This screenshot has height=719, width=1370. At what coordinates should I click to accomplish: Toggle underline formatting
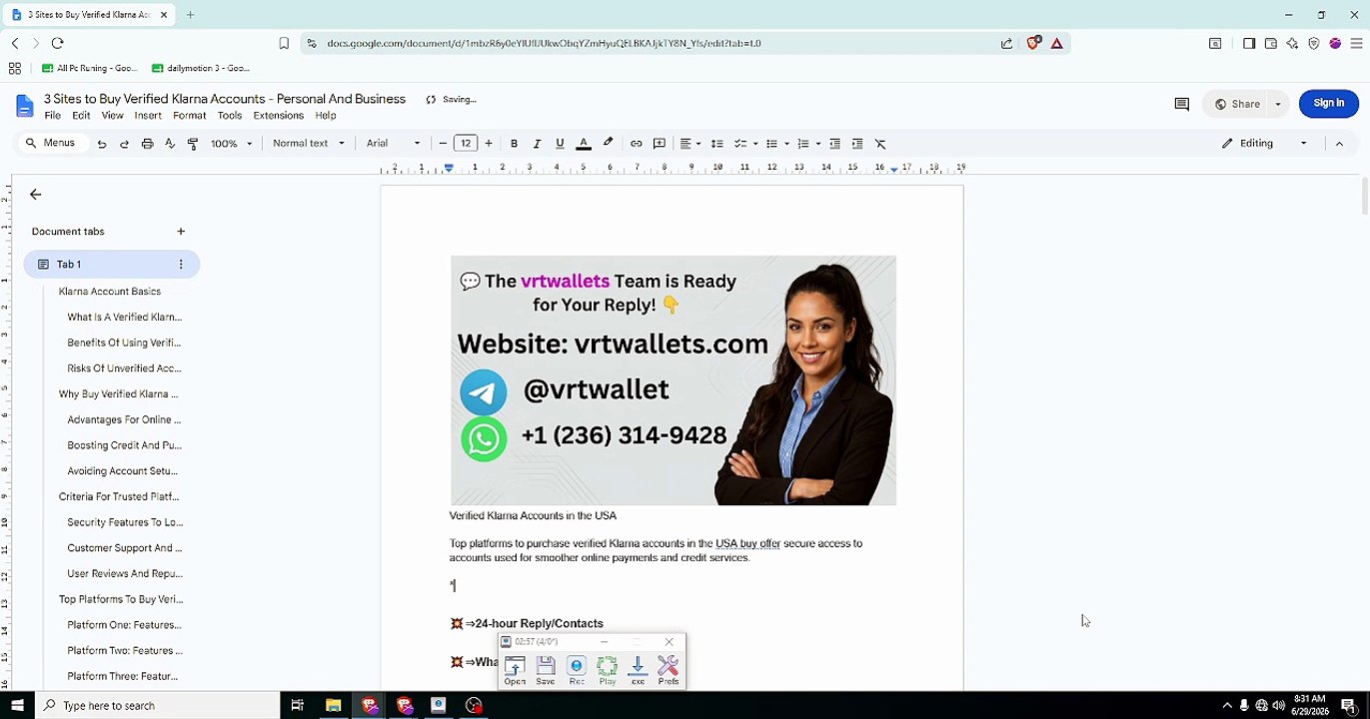pyautogui.click(x=560, y=144)
